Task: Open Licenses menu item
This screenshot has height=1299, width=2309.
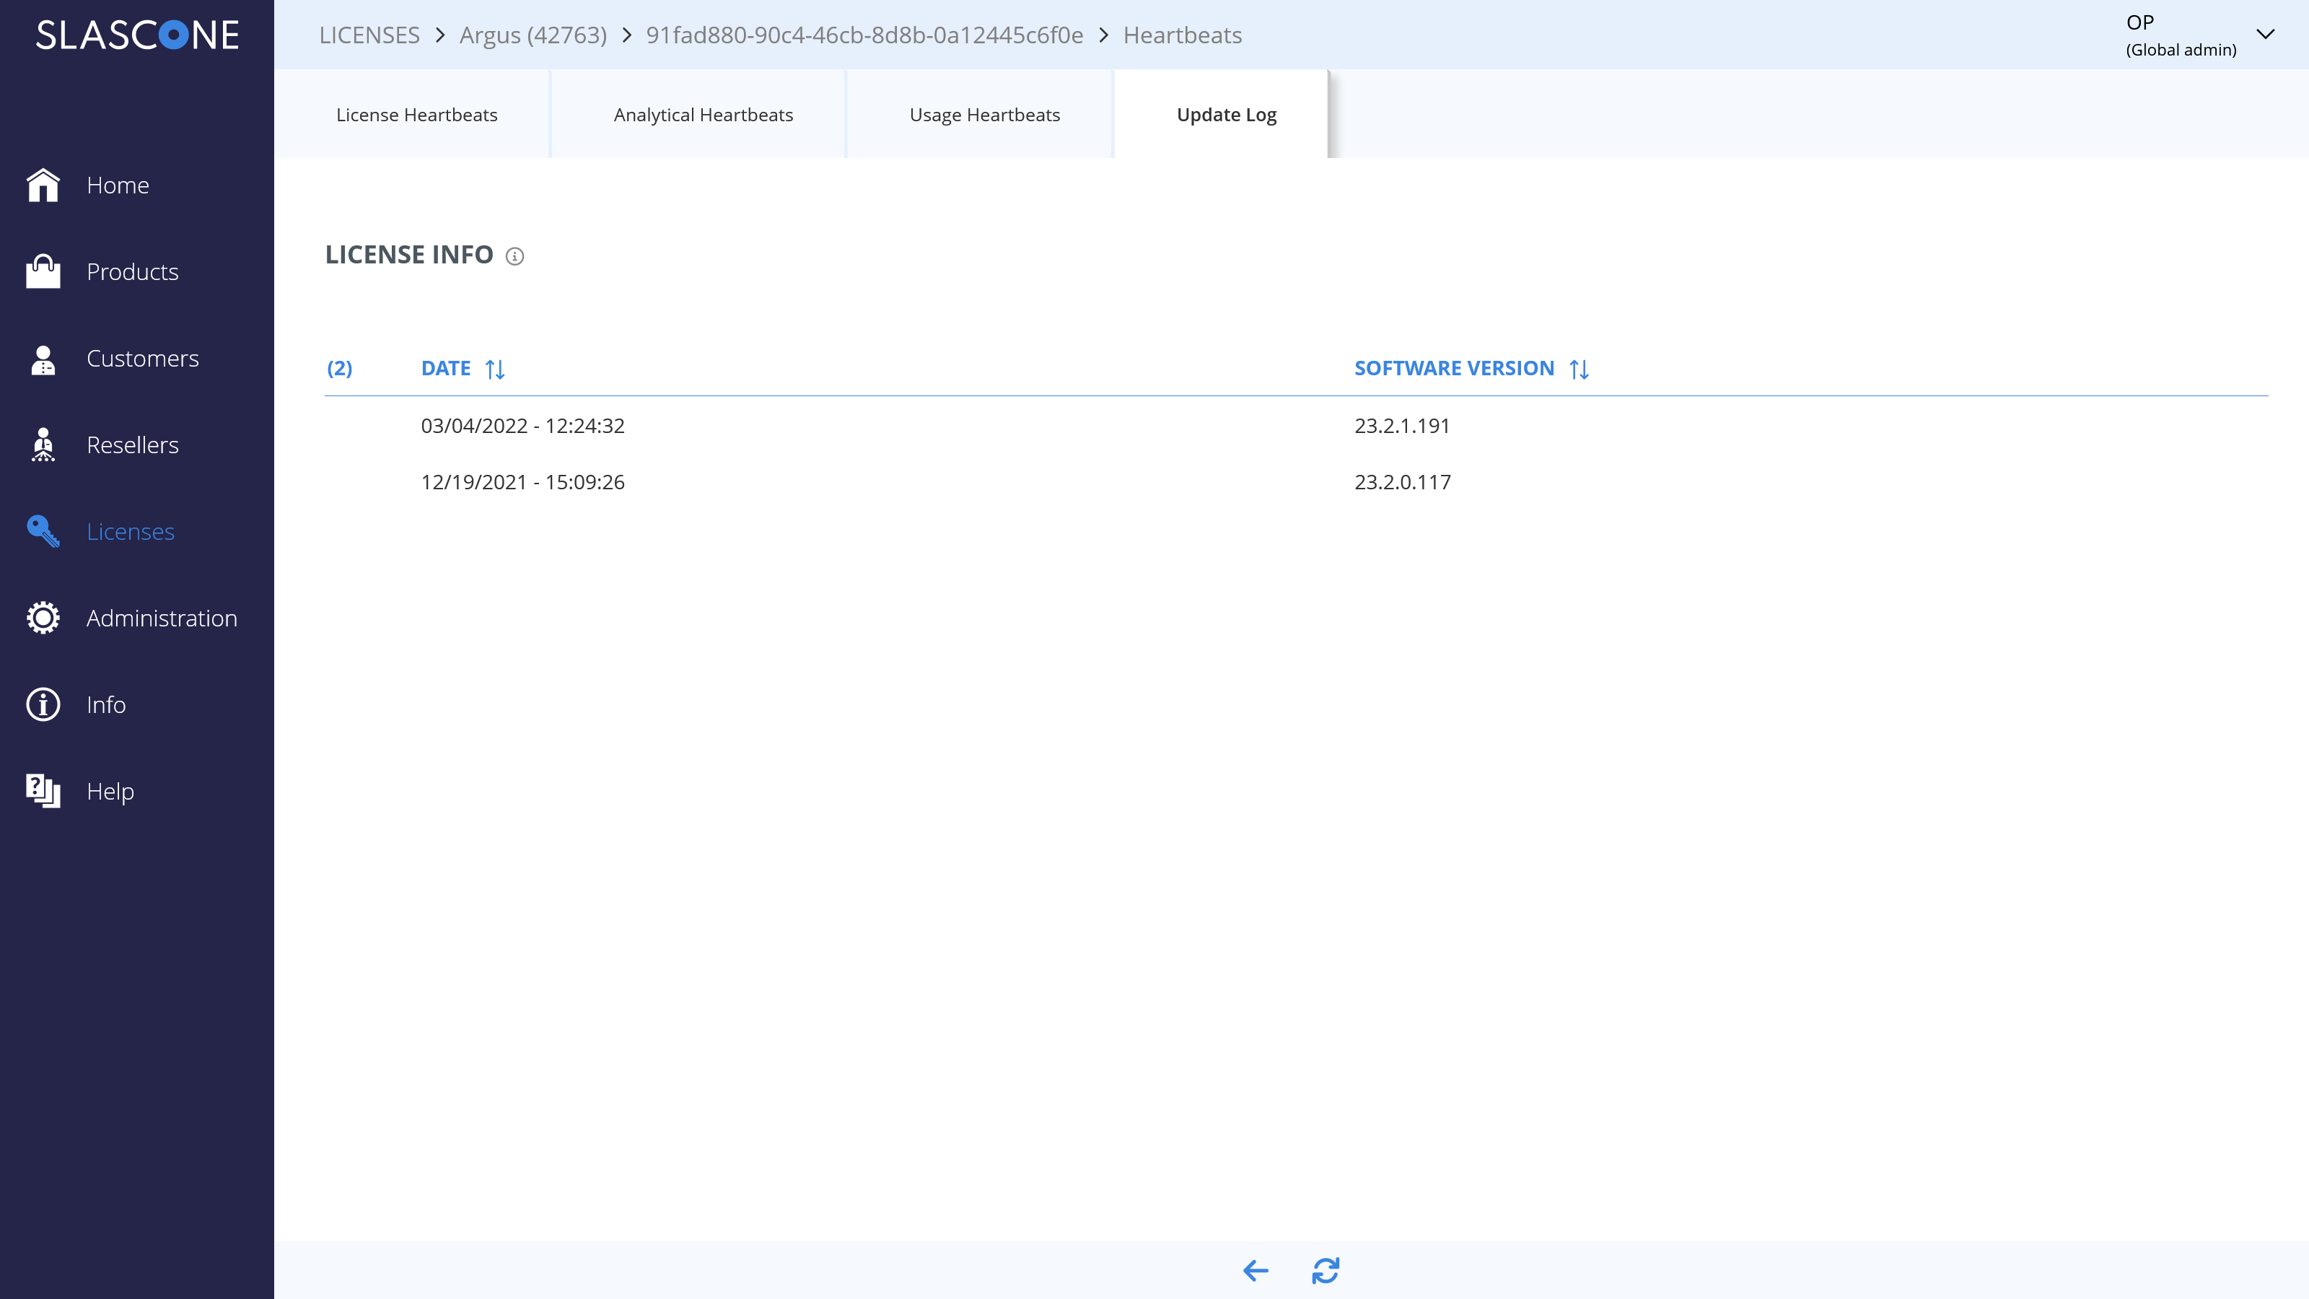Action: tap(131, 532)
